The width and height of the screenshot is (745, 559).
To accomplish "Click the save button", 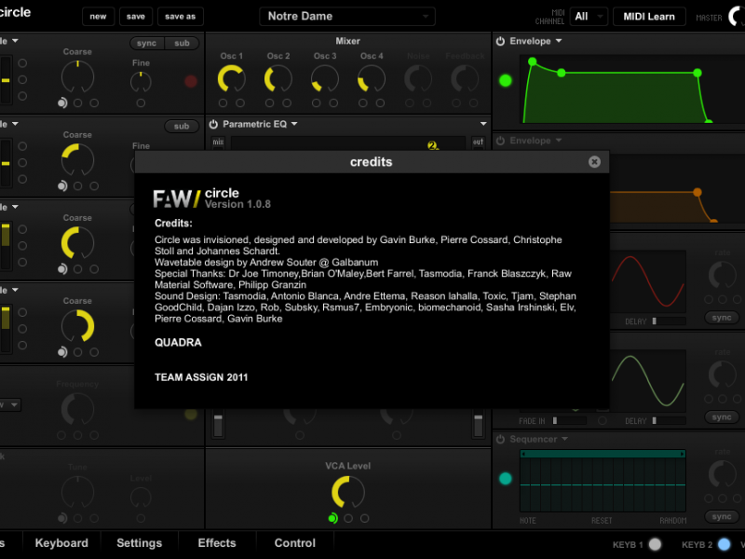I will tap(135, 16).
